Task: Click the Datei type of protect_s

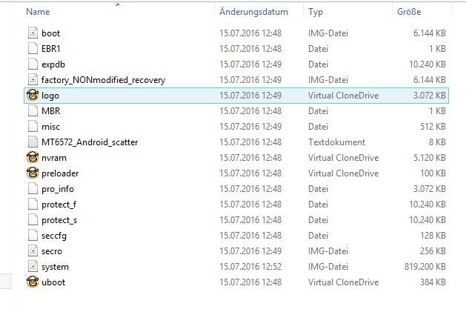Action: click(x=318, y=220)
